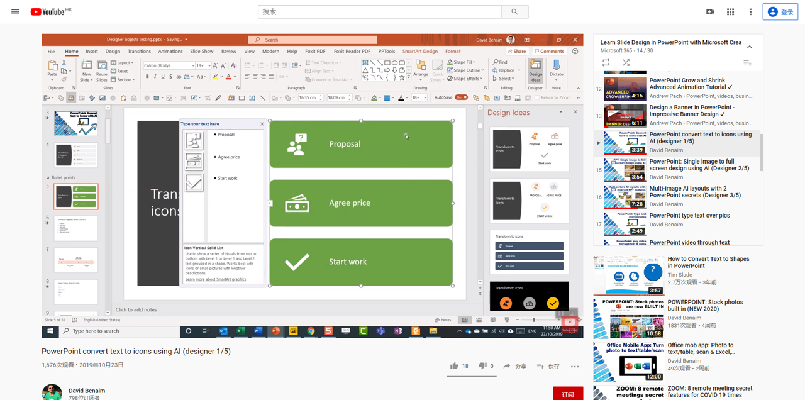Open the YouTube guide hamburger menu
The image size is (805, 400).
(x=15, y=12)
